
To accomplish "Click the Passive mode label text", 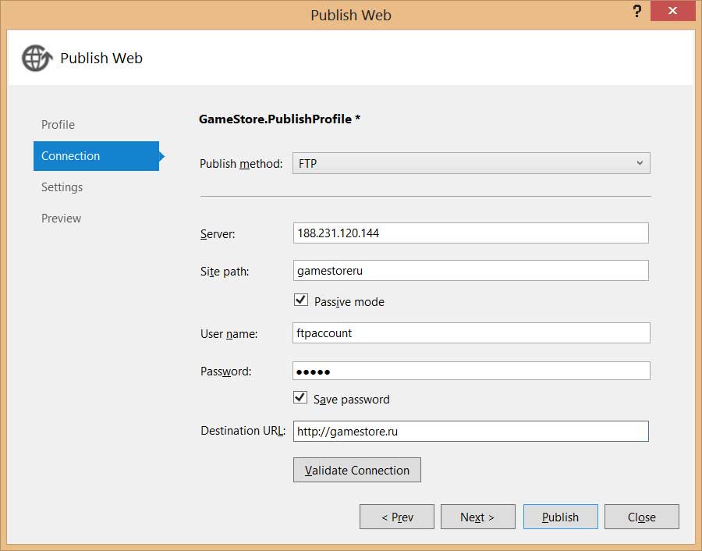I will (349, 302).
